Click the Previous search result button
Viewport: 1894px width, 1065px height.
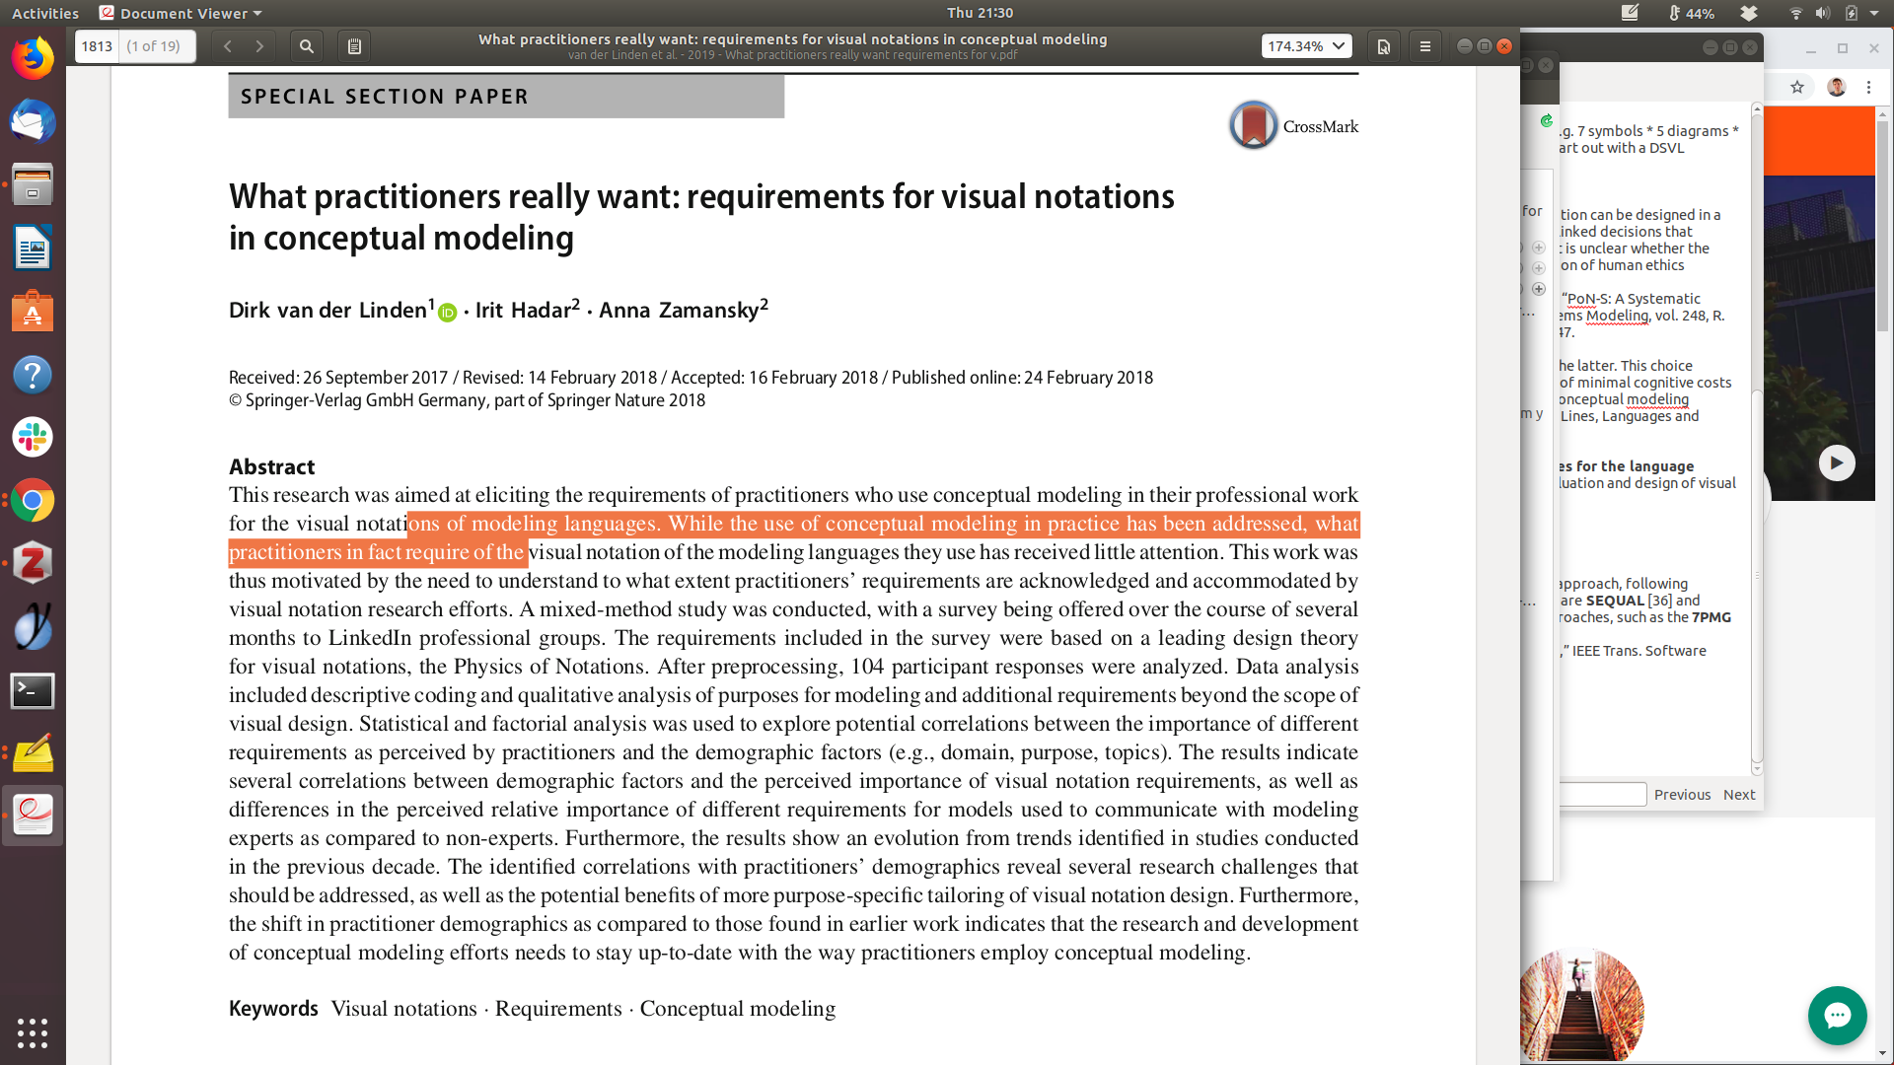[x=1682, y=795]
